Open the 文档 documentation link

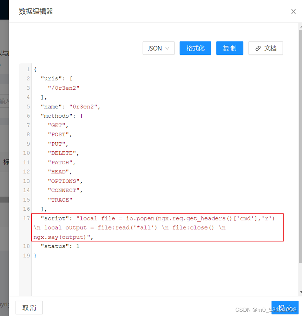click(x=266, y=48)
